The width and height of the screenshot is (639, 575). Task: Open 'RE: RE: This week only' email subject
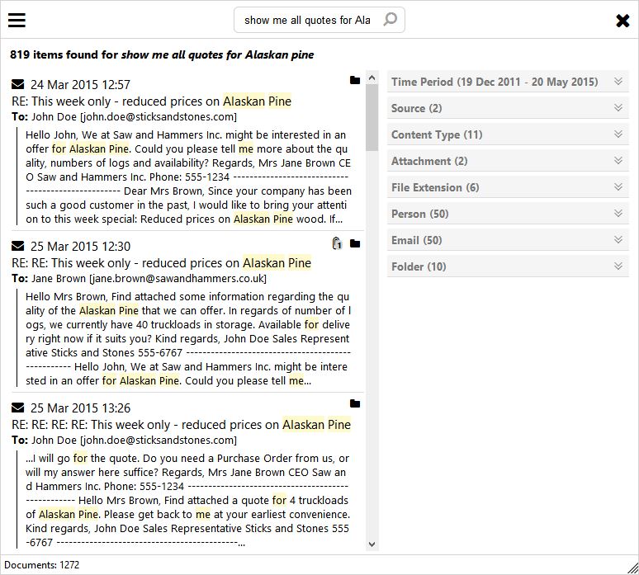(x=161, y=262)
